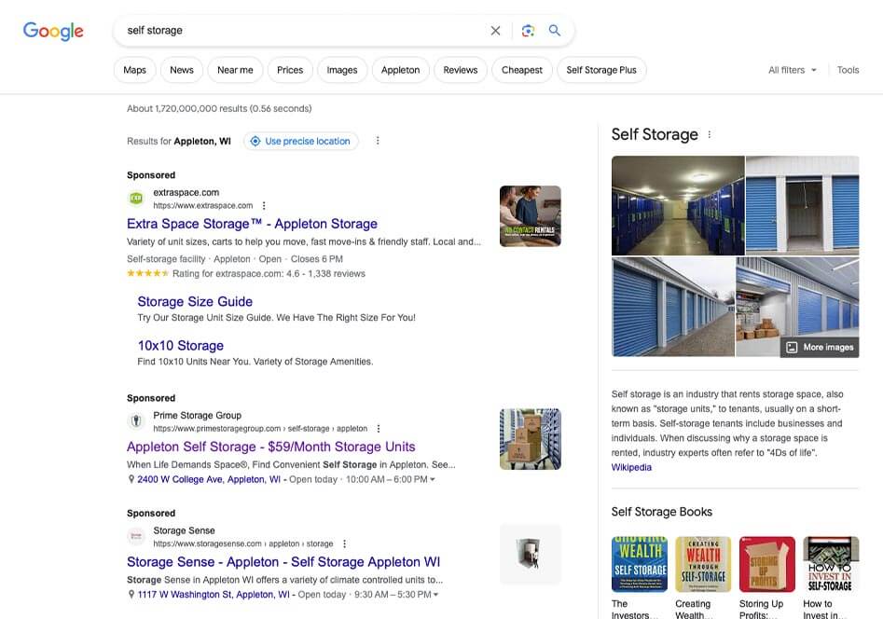883x619 pixels.
Task: Open the Wikipedia link
Action: click(x=631, y=467)
